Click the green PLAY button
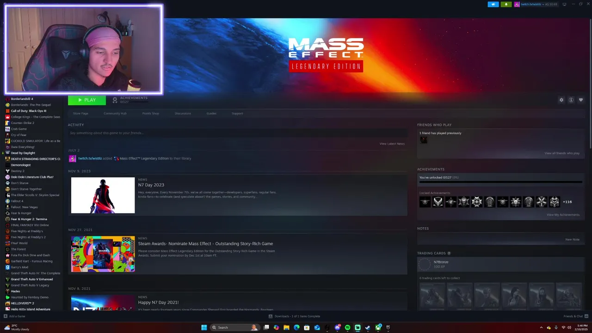Viewport: 592px width, 333px height. click(x=87, y=100)
